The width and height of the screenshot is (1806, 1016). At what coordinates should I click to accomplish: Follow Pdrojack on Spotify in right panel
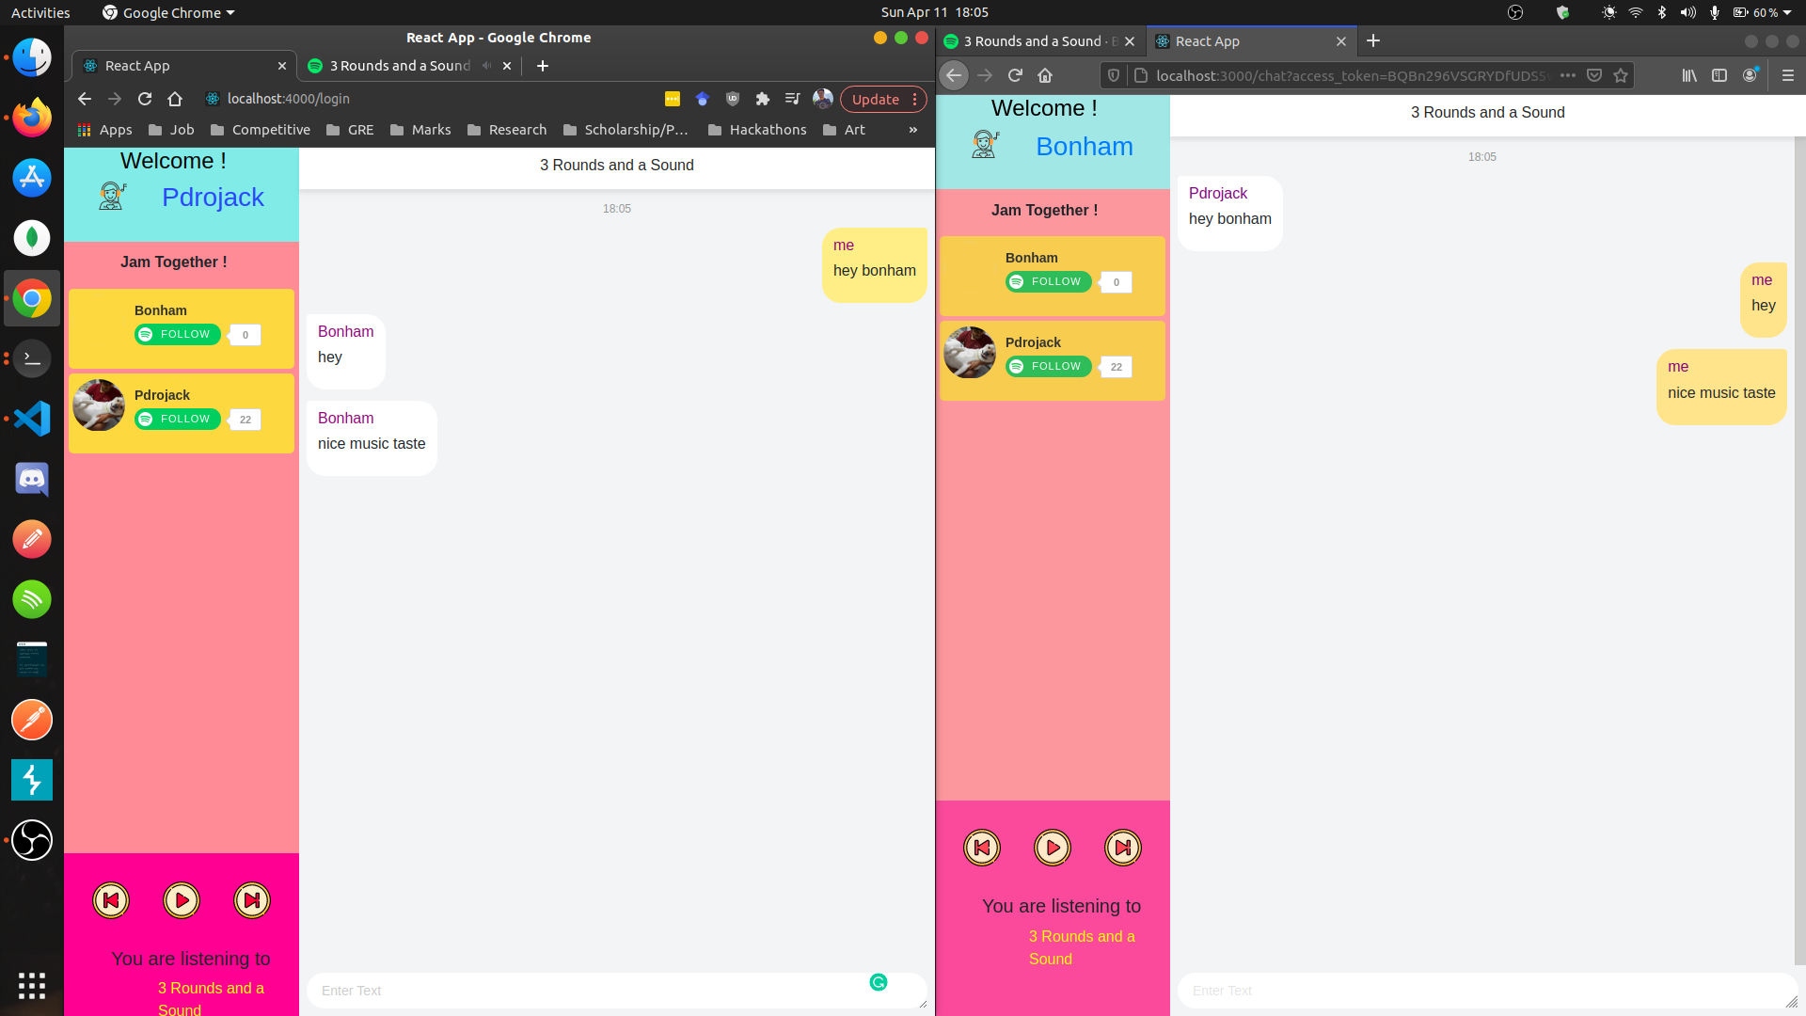click(1049, 367)
